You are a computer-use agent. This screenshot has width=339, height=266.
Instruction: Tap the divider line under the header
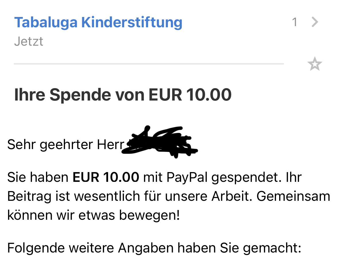tap(148, 63)
